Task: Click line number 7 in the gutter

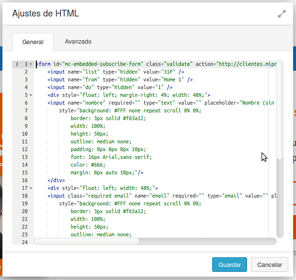Action: [x=25, y=110]
